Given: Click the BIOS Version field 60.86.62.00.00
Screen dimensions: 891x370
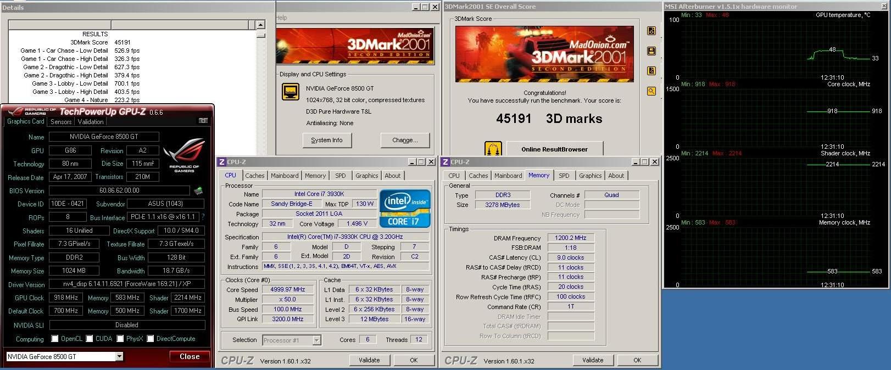Looking at the screenshot, I should [119, 190].
